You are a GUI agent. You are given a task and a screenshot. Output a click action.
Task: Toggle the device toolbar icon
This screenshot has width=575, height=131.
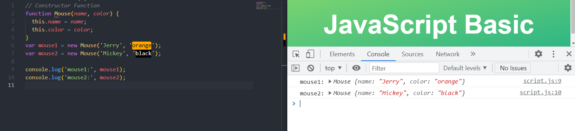tap(310, 54)
